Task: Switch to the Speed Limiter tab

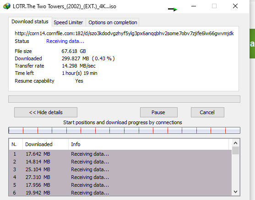Action: point(68,22)
